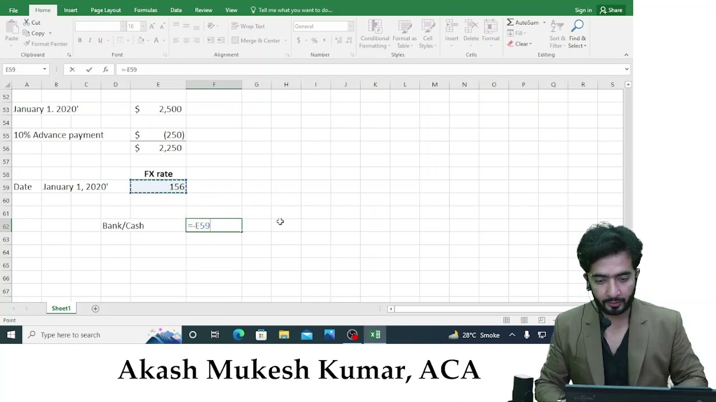
Task: Increase font size icon
Action: [x=152, y=26]
